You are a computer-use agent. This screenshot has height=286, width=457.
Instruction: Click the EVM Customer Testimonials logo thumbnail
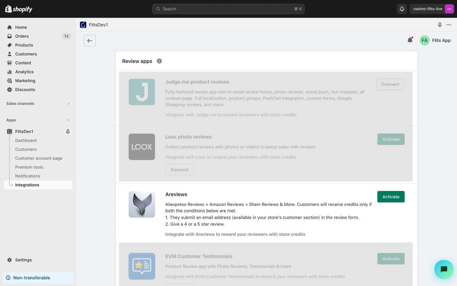pos(142,266)
